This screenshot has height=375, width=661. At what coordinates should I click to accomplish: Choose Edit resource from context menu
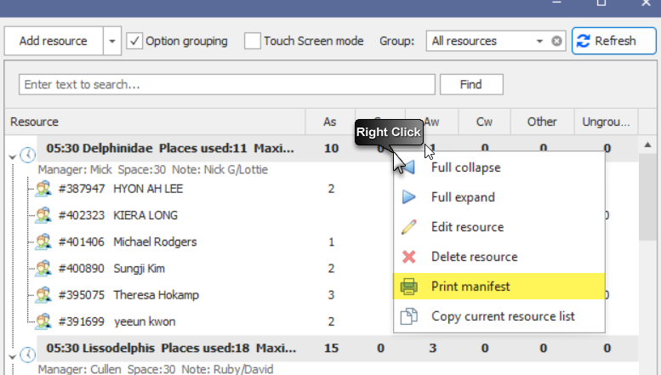pyautogui.click(x=499, y=227)
